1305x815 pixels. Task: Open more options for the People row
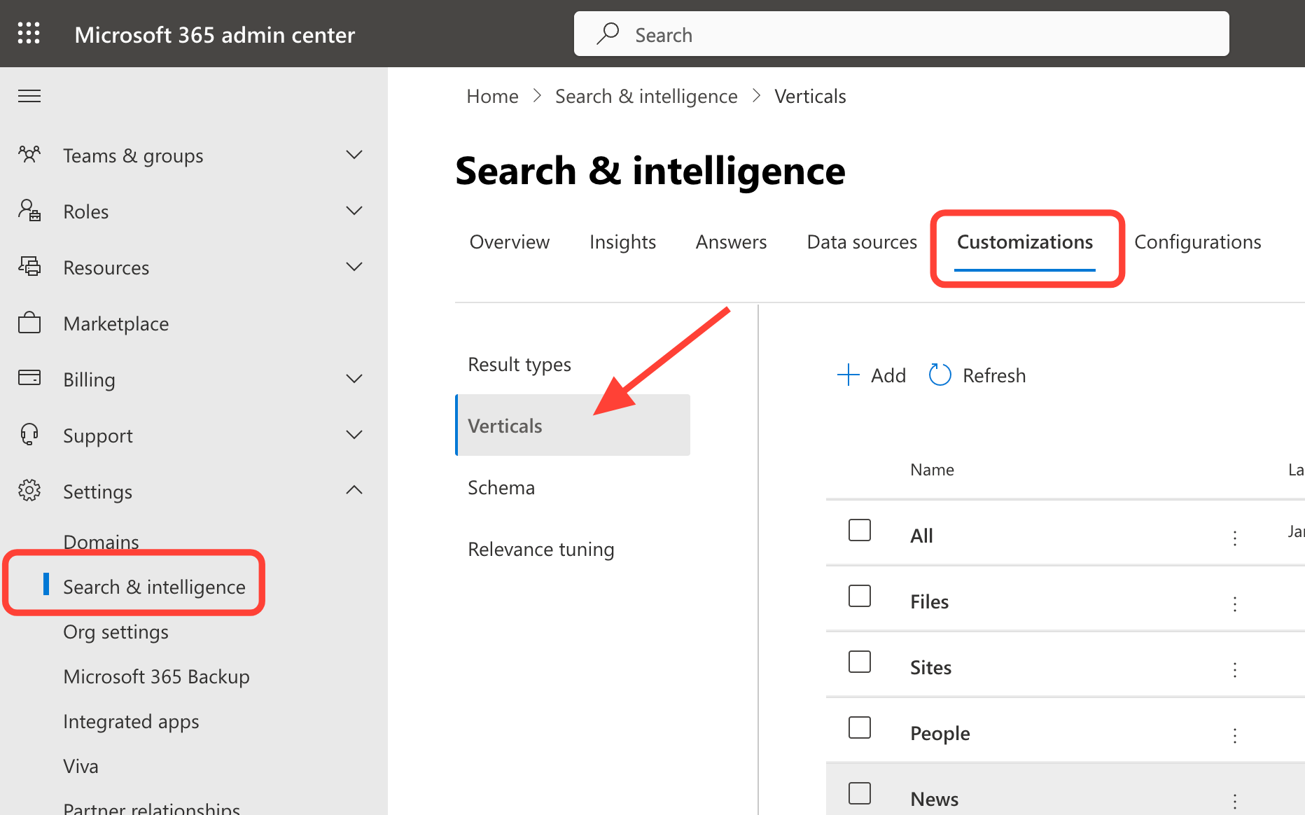click(x=1234, y=735)
